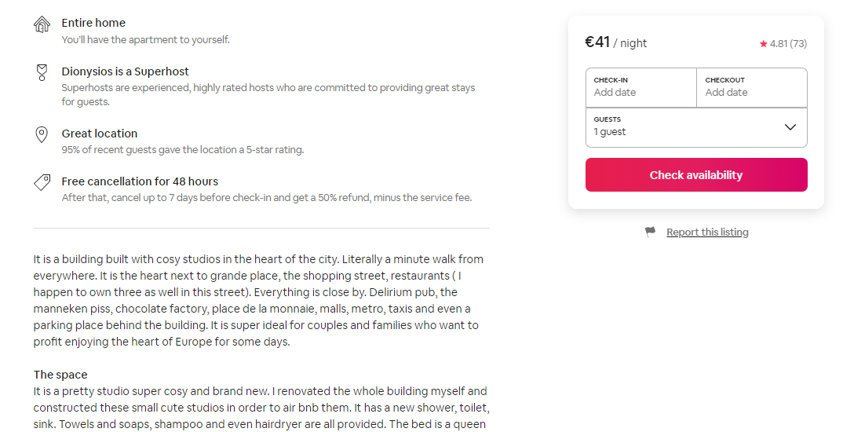Image resolution: width=843 pixels, height=432 pixels.
Task: Click the Entire home house icon
Action: pos(42,24)
